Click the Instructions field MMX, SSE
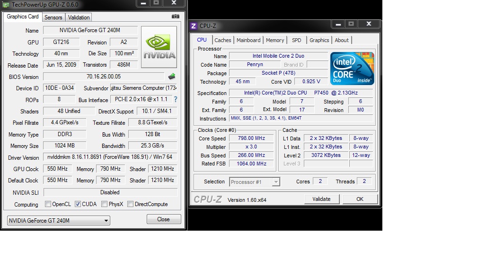The width and height of the screenshot is (477, 268). tap(301, 118)
